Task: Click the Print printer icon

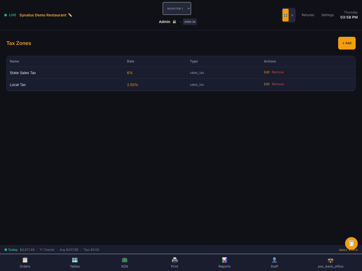Action: tap(175, 260)
